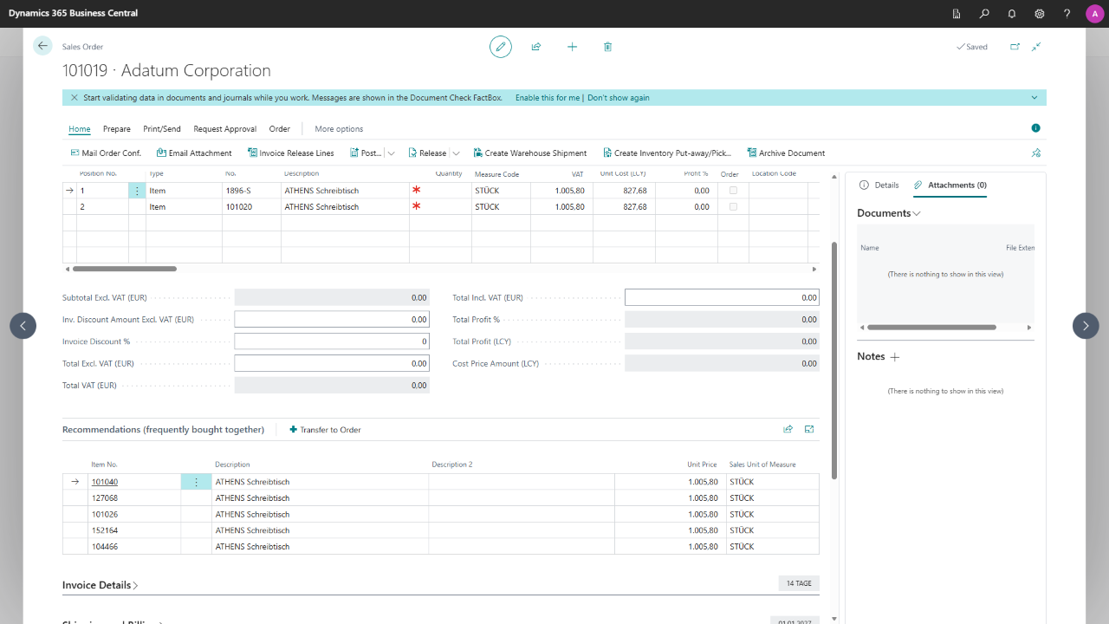Open the Order menu

pyautogui.click(x=280, y=129)
